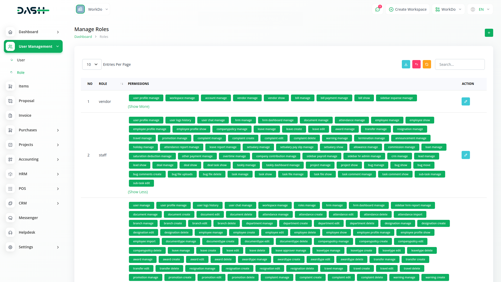
Task: Select Role under User Management
Action: pyautogui.click(x=21, y=72)
